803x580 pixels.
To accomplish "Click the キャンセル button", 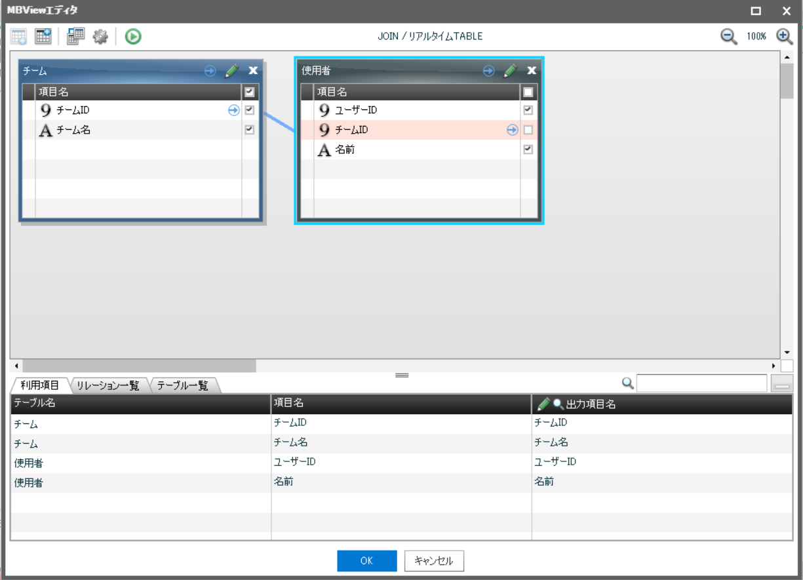I will (434, 561).
